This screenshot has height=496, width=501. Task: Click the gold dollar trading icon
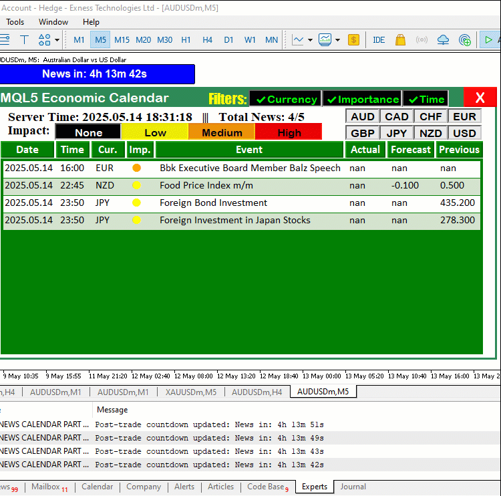click(x=353, y=40)
